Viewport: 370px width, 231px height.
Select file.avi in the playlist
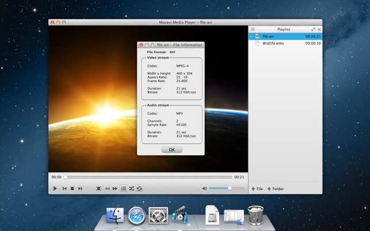tap(285, 36)
